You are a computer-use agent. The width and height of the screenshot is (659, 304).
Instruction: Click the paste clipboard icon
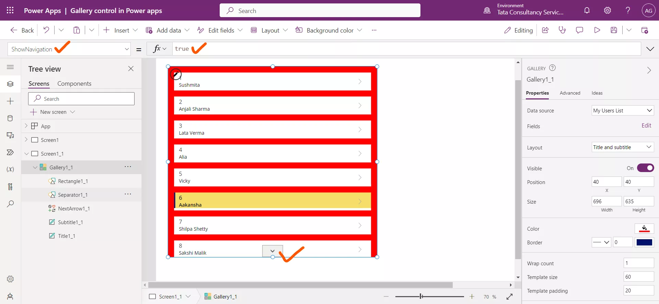pos(77,30)
